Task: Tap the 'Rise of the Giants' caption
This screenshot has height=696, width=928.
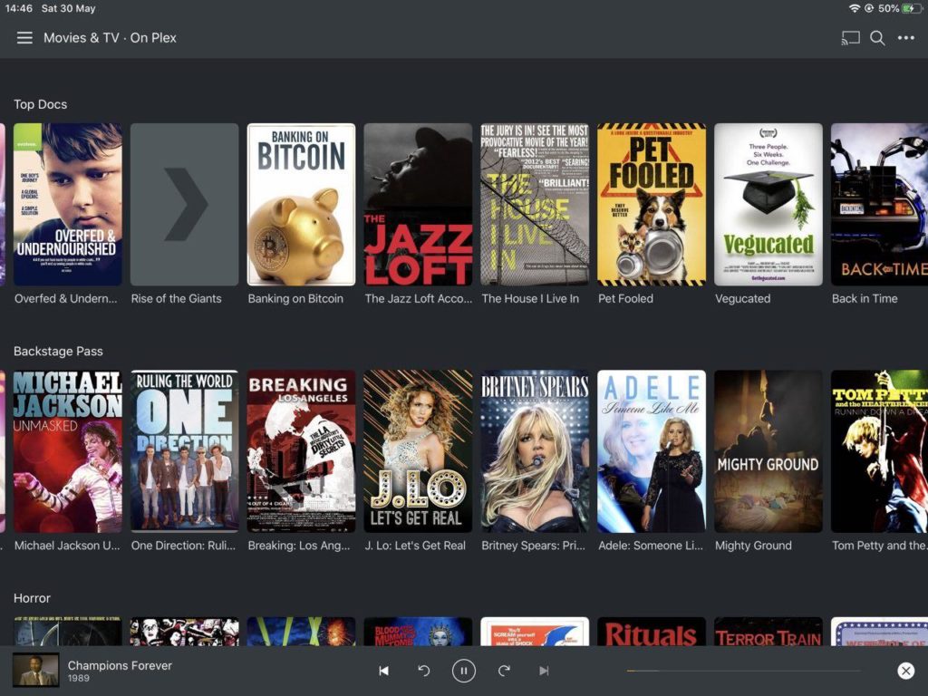Action: [x=177, y=299]
